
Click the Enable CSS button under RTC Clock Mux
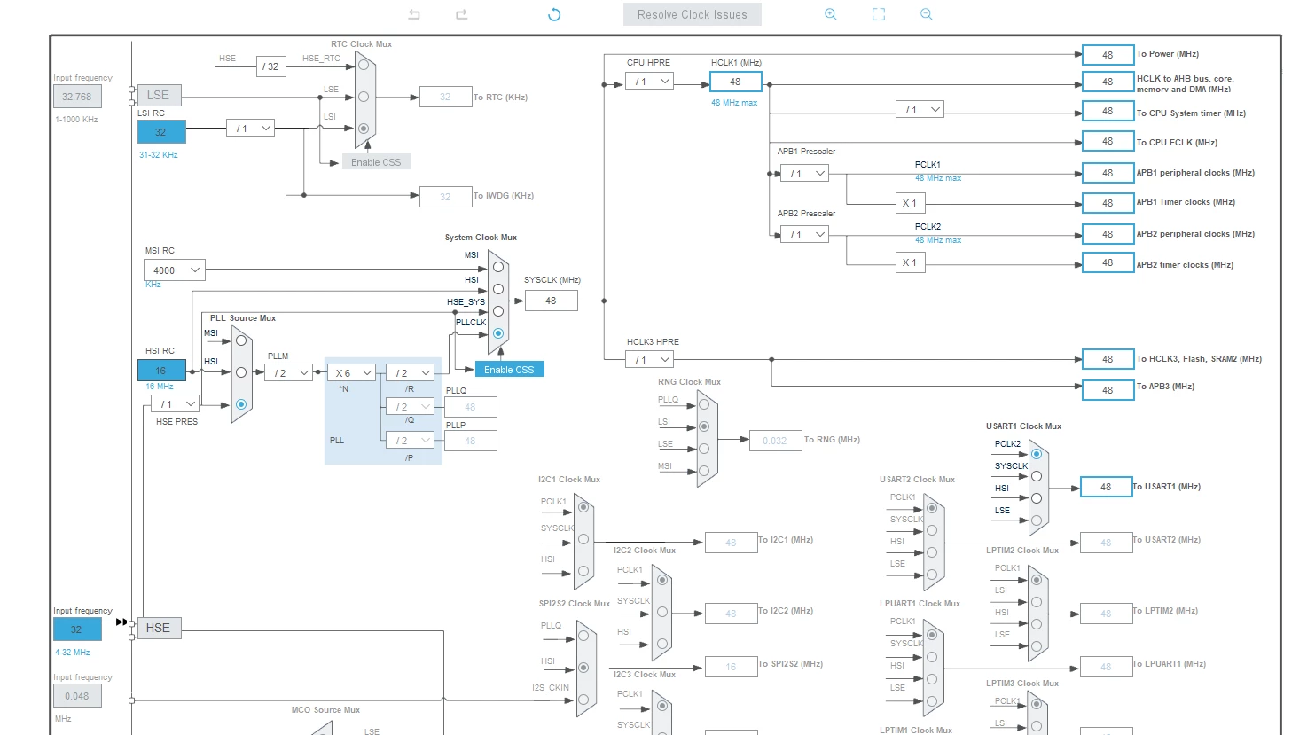click(x=376, y=162)
